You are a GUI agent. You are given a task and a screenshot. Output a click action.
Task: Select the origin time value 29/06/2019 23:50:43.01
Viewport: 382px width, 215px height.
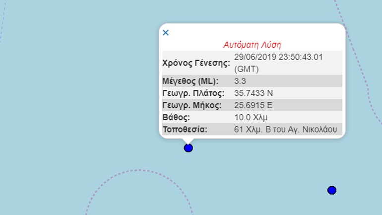pos(278,57)
